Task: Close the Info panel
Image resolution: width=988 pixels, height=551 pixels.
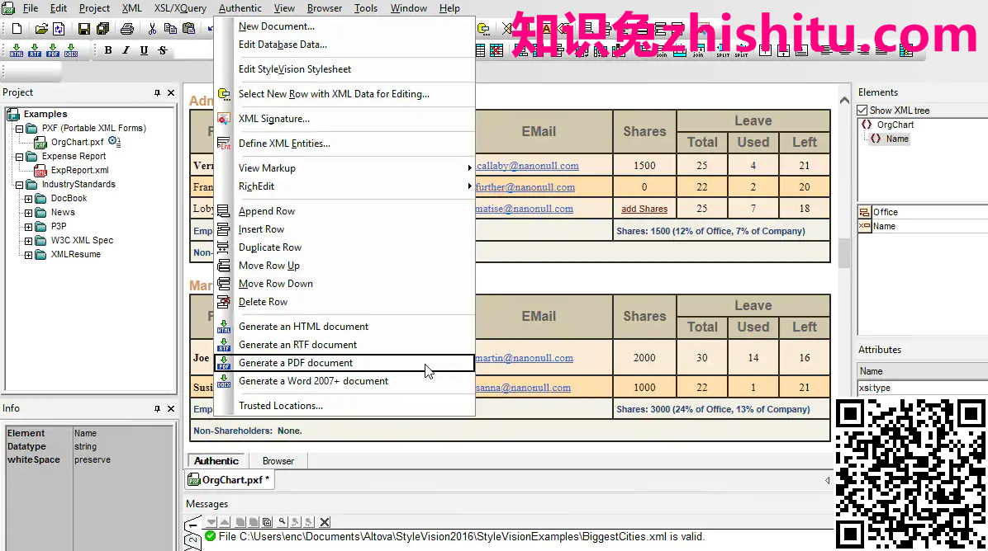Action: [171, 408]
